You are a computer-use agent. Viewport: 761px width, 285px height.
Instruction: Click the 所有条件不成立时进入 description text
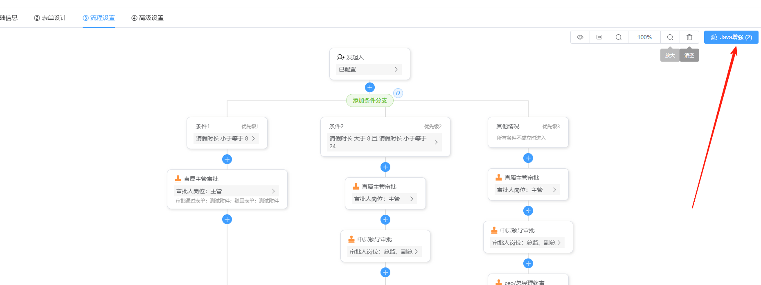pos(521,138)
